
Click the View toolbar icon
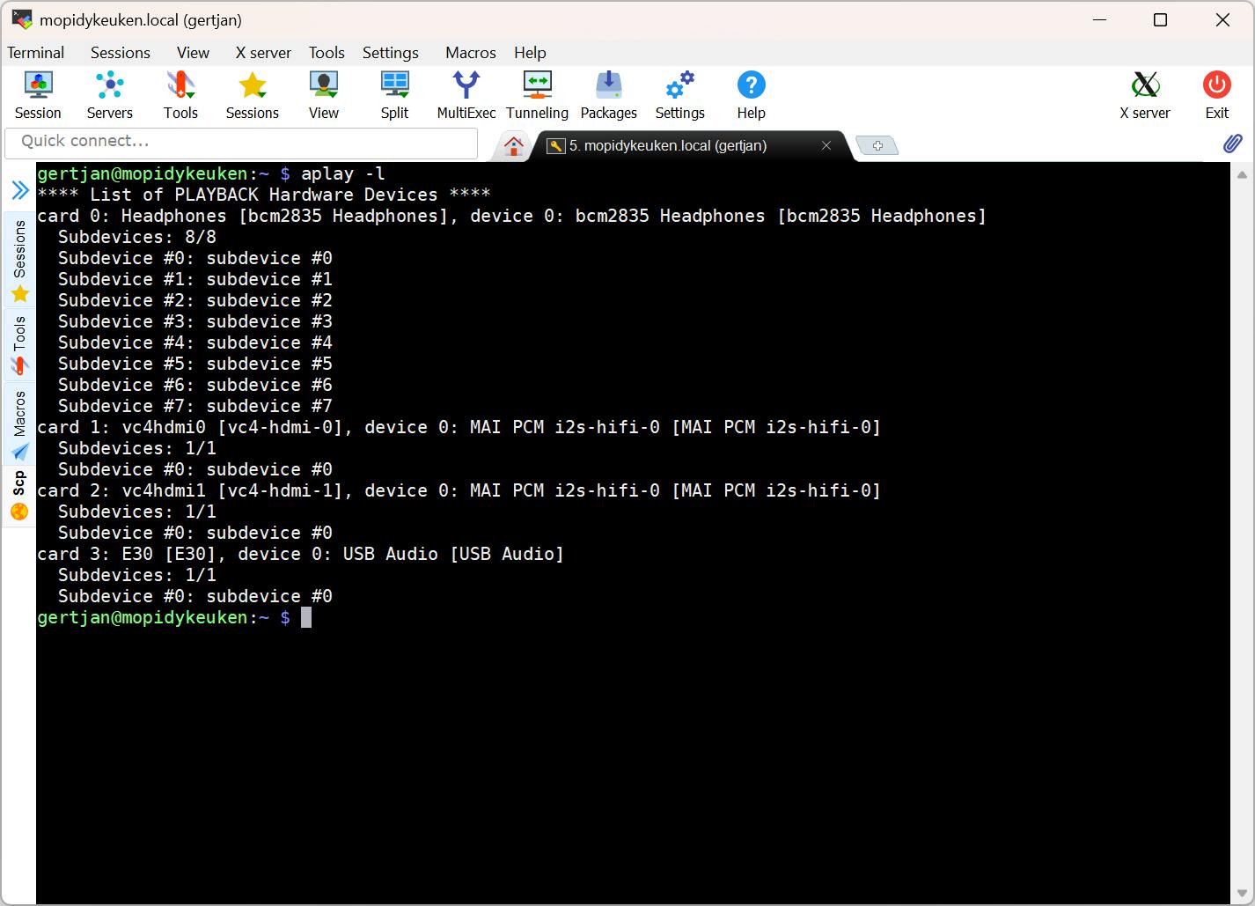click(x=324, y=95)
